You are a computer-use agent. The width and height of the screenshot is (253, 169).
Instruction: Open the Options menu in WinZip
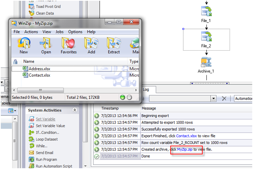[x=75, y=32]
